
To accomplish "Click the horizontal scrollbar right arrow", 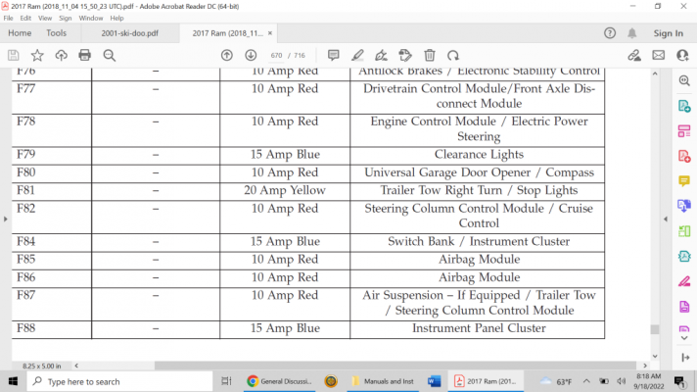I will tap(645, 366).
